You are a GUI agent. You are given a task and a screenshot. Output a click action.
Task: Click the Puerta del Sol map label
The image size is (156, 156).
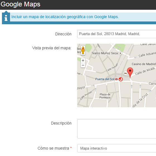105,79
